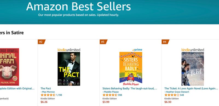Click the #4 rank badge
Viewport: 219px width, 106px height.
(165, 42)
